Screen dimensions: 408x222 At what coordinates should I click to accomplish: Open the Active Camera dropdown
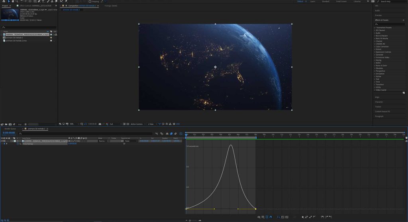pos(138,124)
